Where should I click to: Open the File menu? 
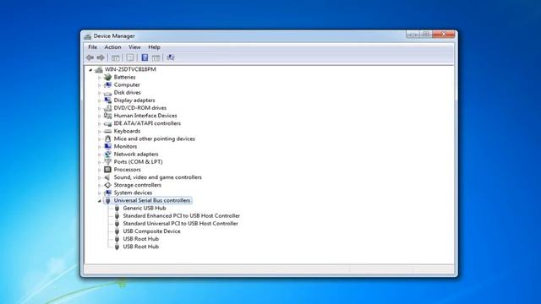tap(92, 47)
